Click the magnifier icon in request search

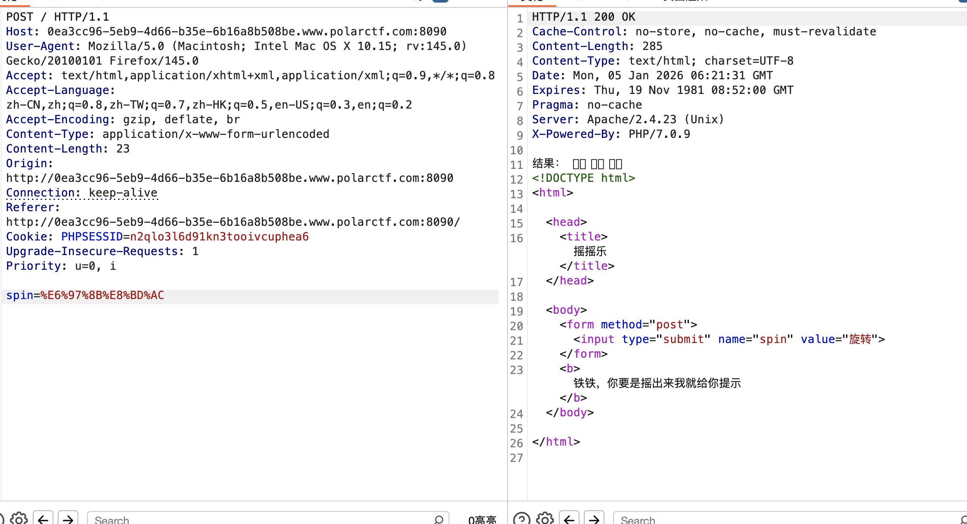(439, 519)
